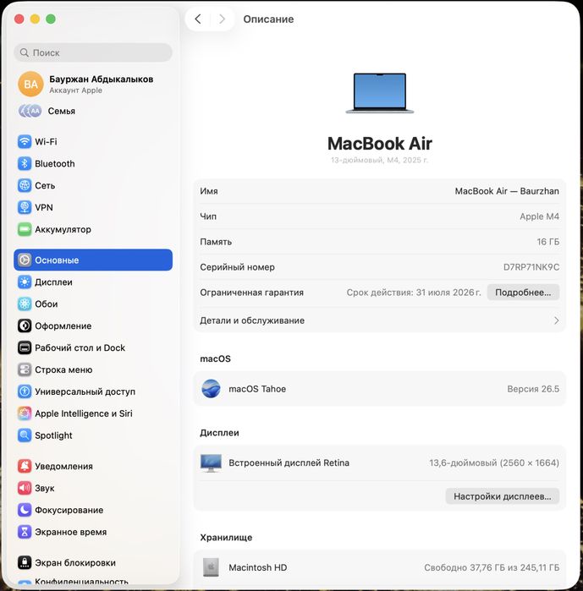Open the Spotlight search icon
The width and height of the screenshot is (583, 591).
tap(25, 435)
